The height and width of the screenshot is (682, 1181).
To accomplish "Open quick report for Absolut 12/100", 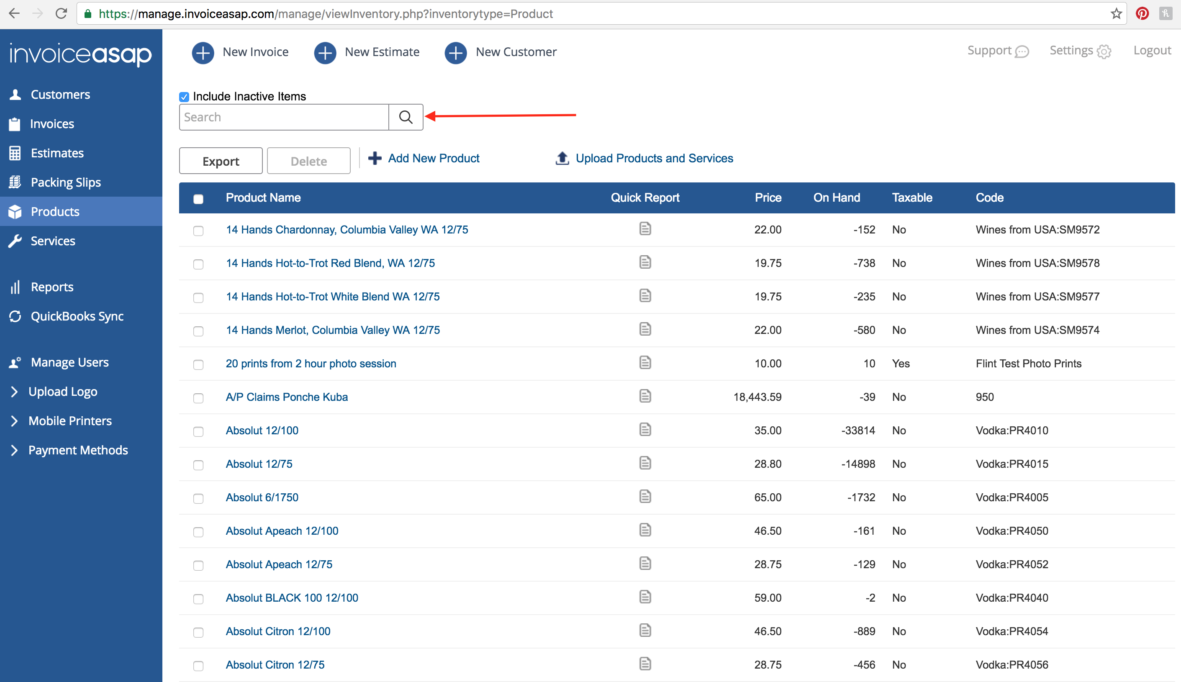I will [x=645, y=430].
